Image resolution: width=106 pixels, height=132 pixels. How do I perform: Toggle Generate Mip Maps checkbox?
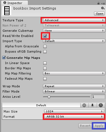tap(4, 58)
